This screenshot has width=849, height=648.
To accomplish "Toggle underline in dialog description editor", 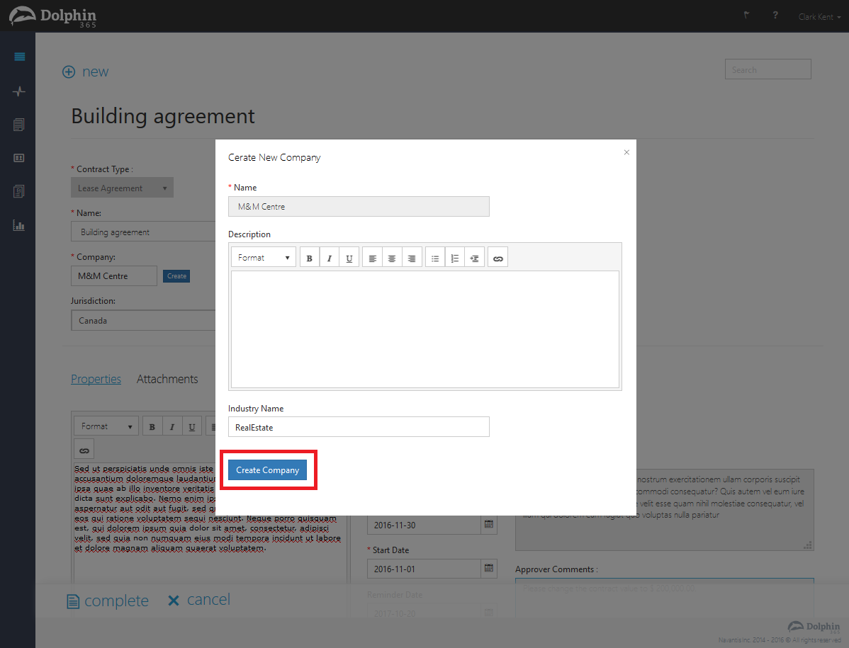I will point(349,258).
